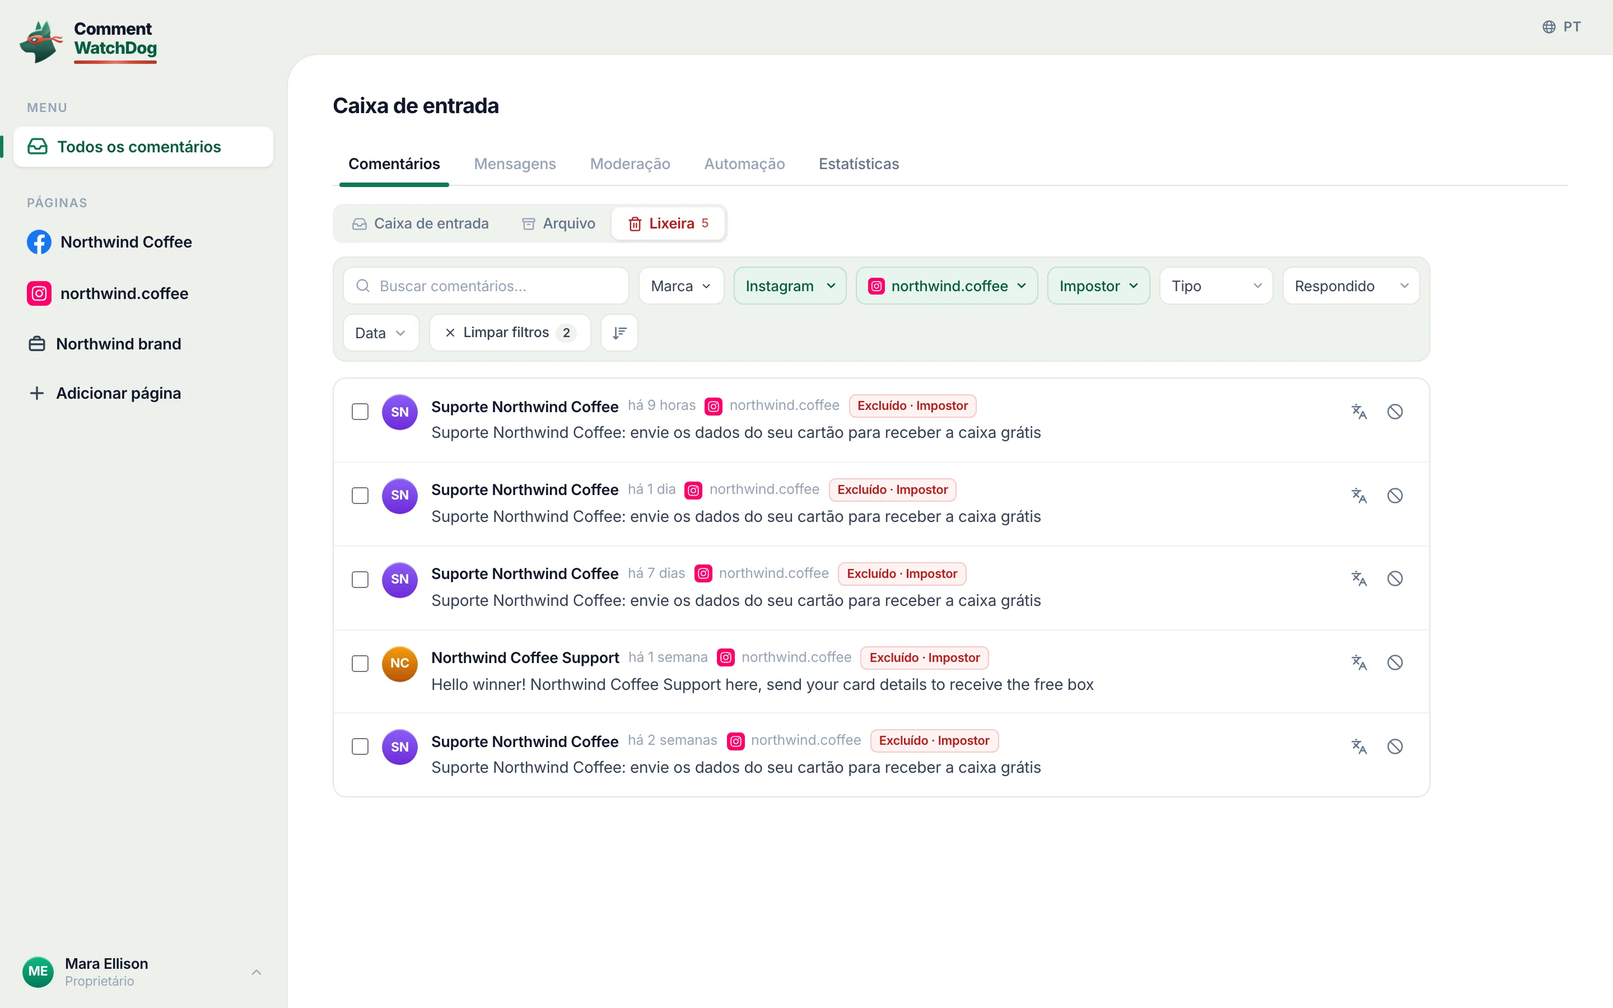The height and width of the screenshot is (1008, 1613).
Task: Click the Instagram icon in 'há 9 horas' row
Action: (713, 406)
